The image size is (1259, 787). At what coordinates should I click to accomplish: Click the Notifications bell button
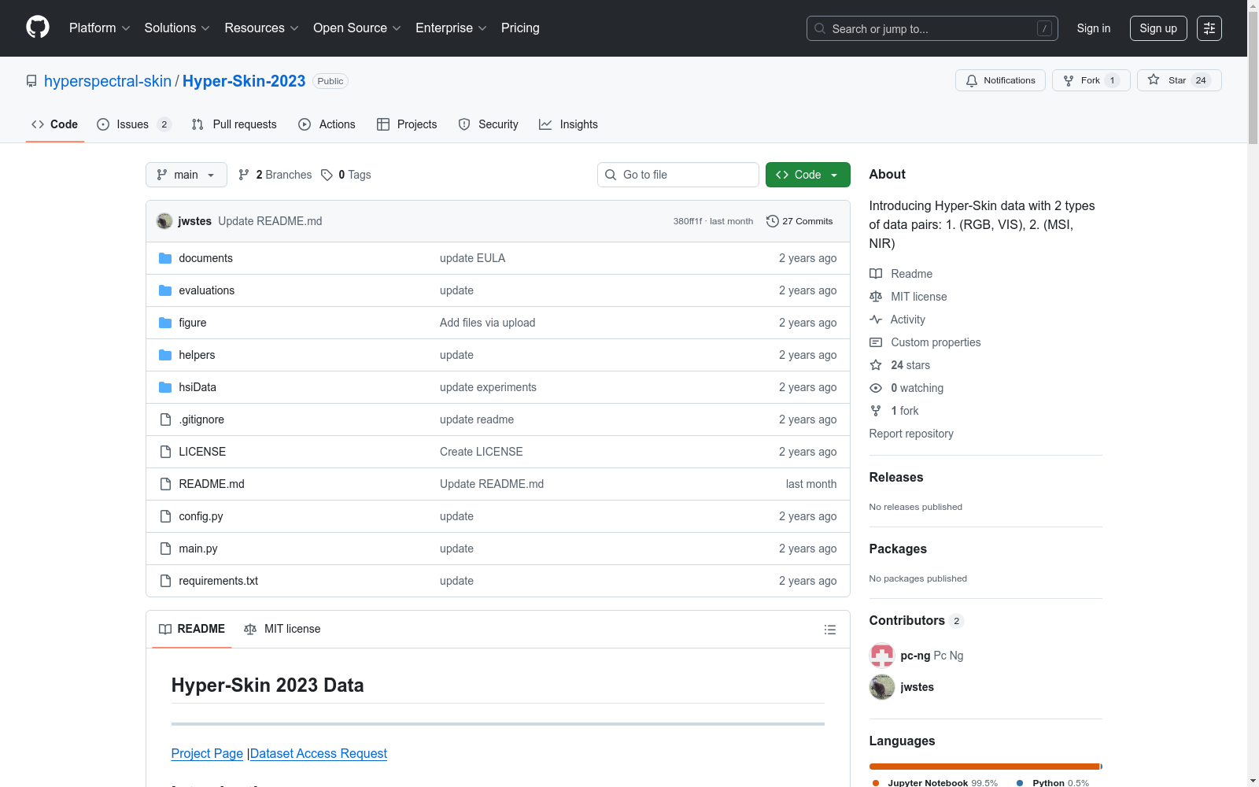[1000, 80]
